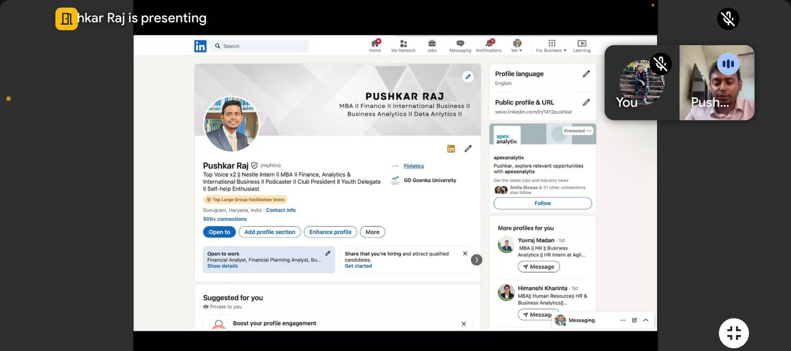Open the Contact info link

[281, 210]
